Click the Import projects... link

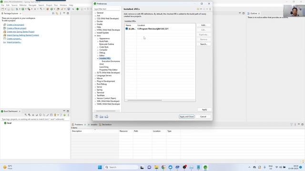point(14,42)
